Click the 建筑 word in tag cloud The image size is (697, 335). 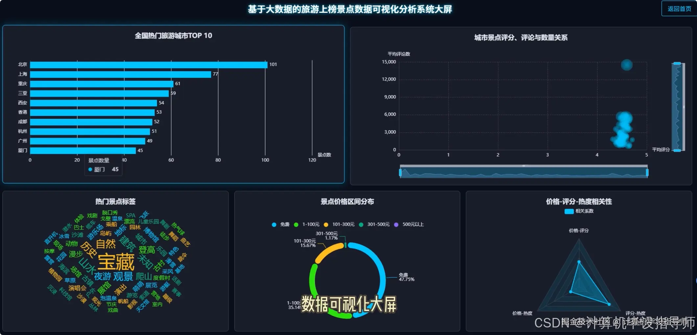pos(127,243)
